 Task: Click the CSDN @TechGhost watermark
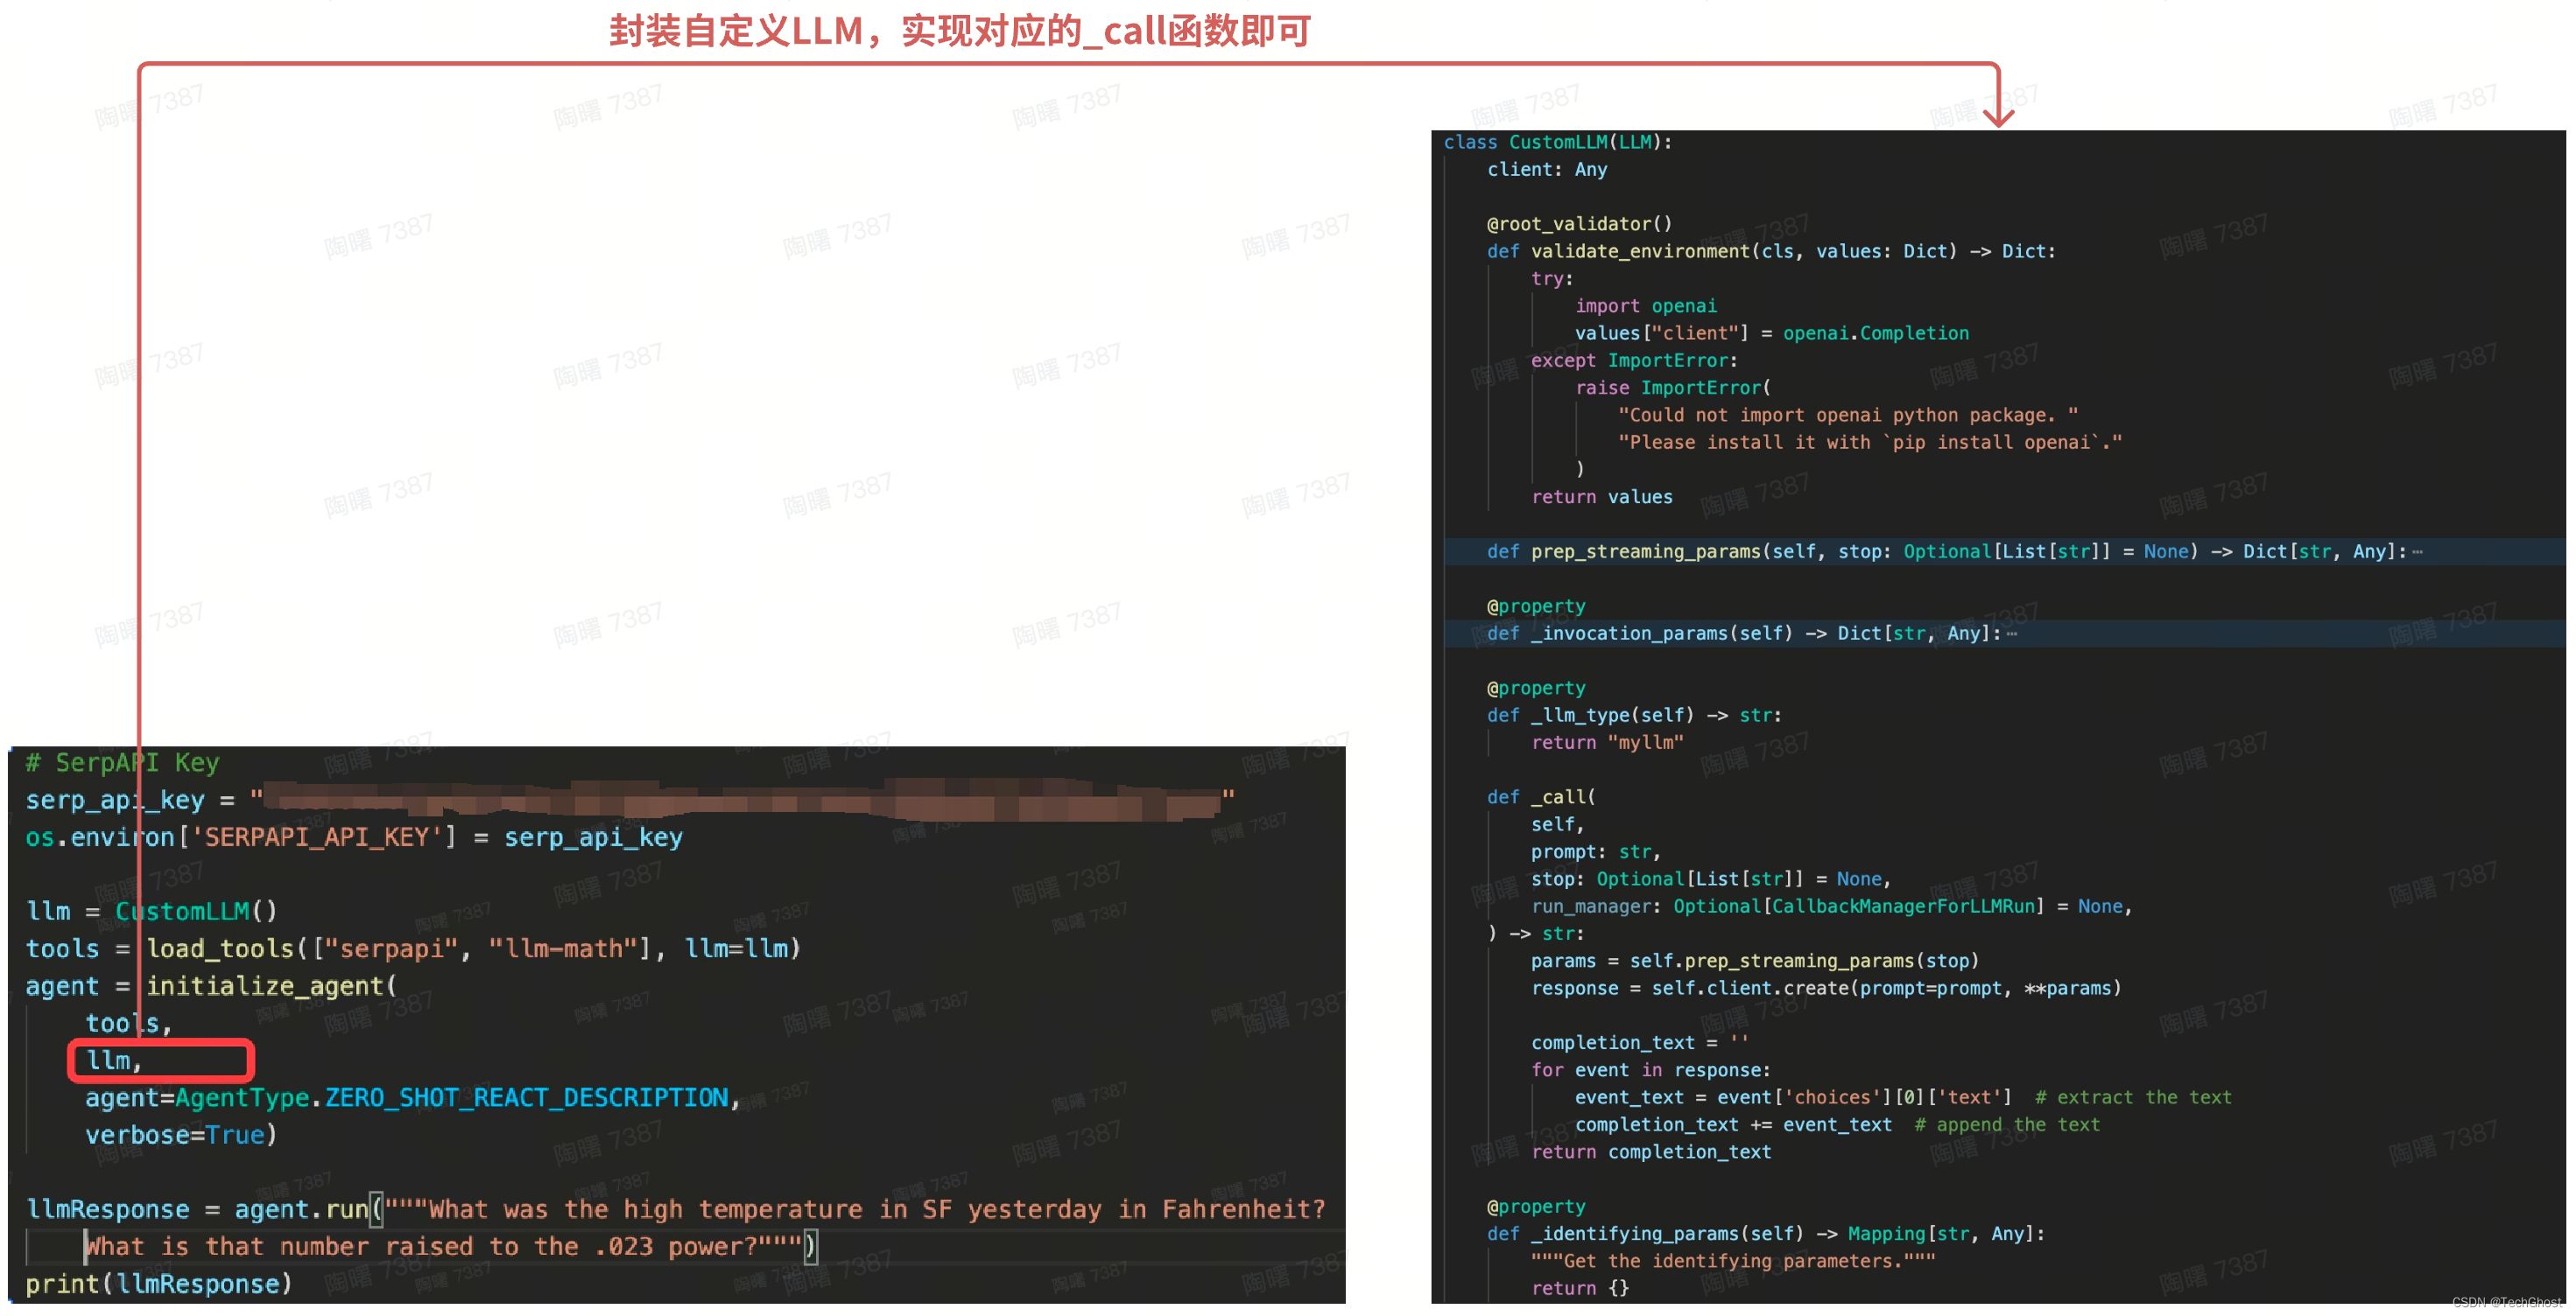point(2506,1302)
